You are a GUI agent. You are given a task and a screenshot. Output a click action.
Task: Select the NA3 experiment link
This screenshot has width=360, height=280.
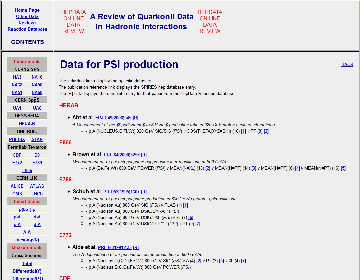tap(17, 77)
